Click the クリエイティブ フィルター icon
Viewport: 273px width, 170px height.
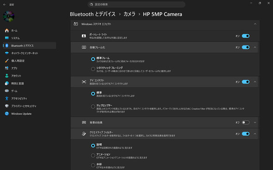coord(84,134)
